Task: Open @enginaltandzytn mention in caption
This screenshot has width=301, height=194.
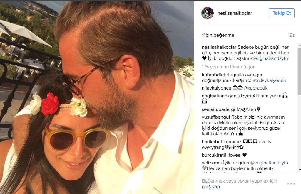Action: pyautogui.click(x=269, y=58)
